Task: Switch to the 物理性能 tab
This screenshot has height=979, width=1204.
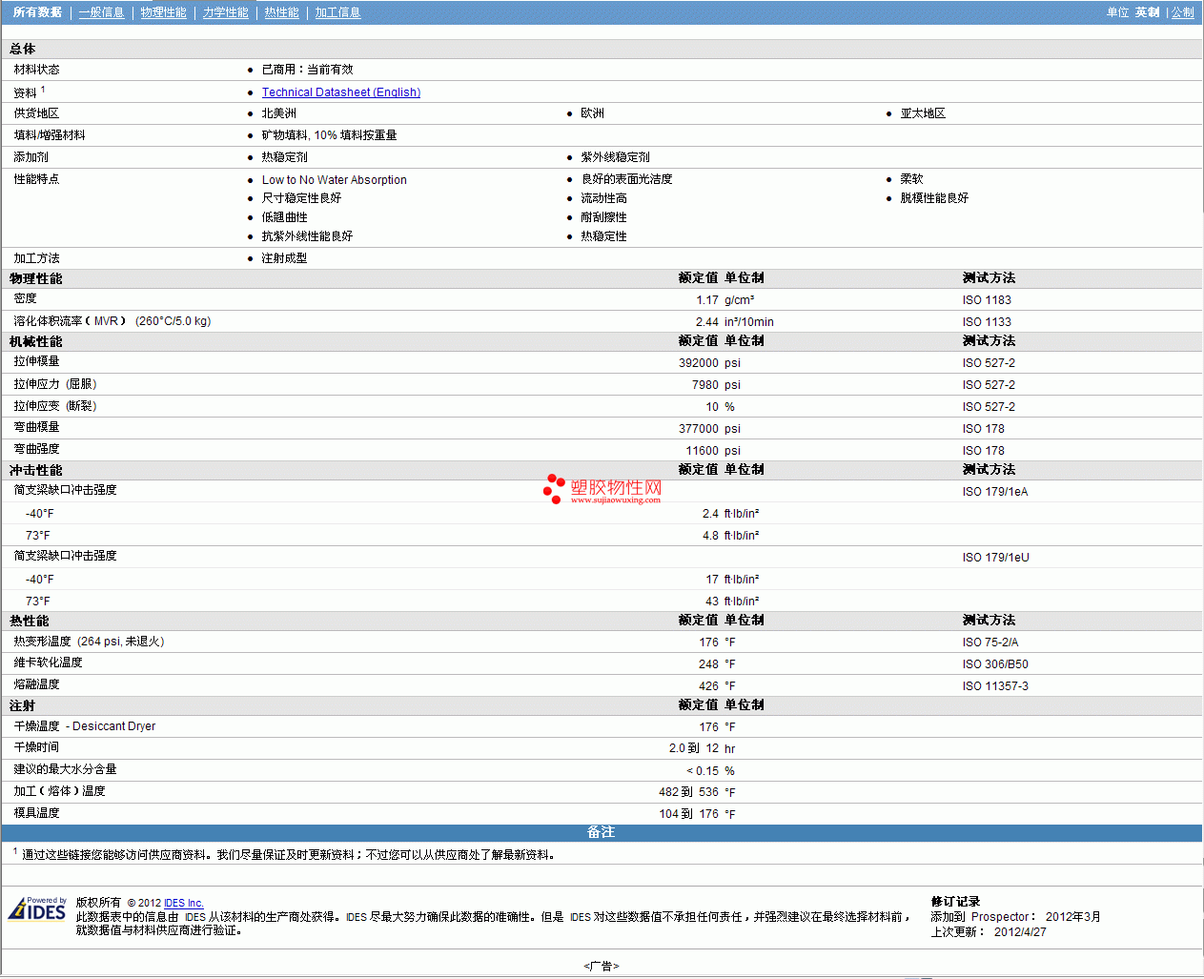Action: (x=163, y=12)
